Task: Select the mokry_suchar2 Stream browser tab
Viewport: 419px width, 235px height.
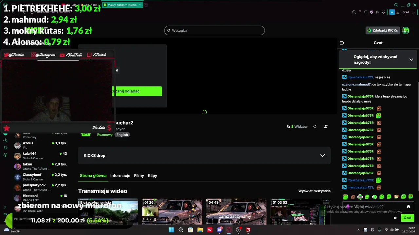Action: coord(122,5)
